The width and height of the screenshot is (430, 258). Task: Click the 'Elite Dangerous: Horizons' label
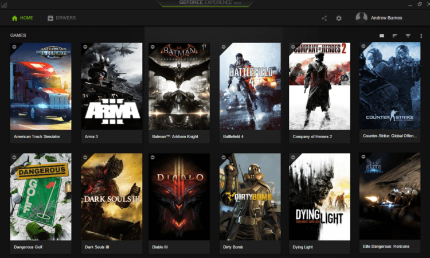[386, 246]
